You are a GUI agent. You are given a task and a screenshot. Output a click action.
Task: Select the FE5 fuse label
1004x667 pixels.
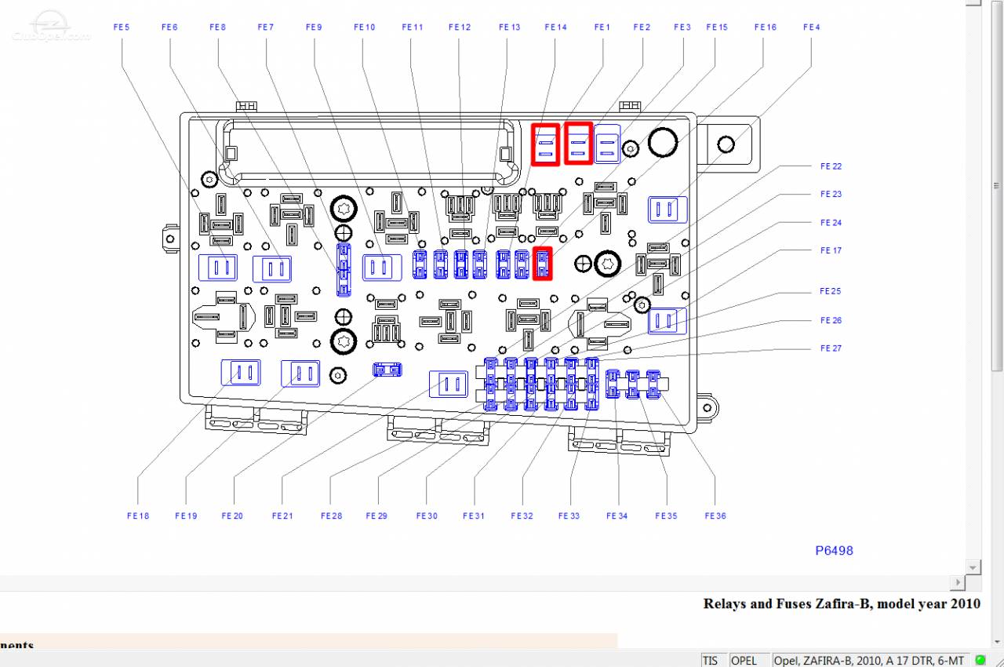122,27
